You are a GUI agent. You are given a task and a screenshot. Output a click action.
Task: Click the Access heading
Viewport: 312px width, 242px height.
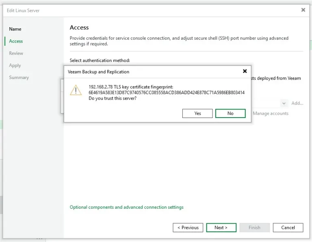pos(79,28)
